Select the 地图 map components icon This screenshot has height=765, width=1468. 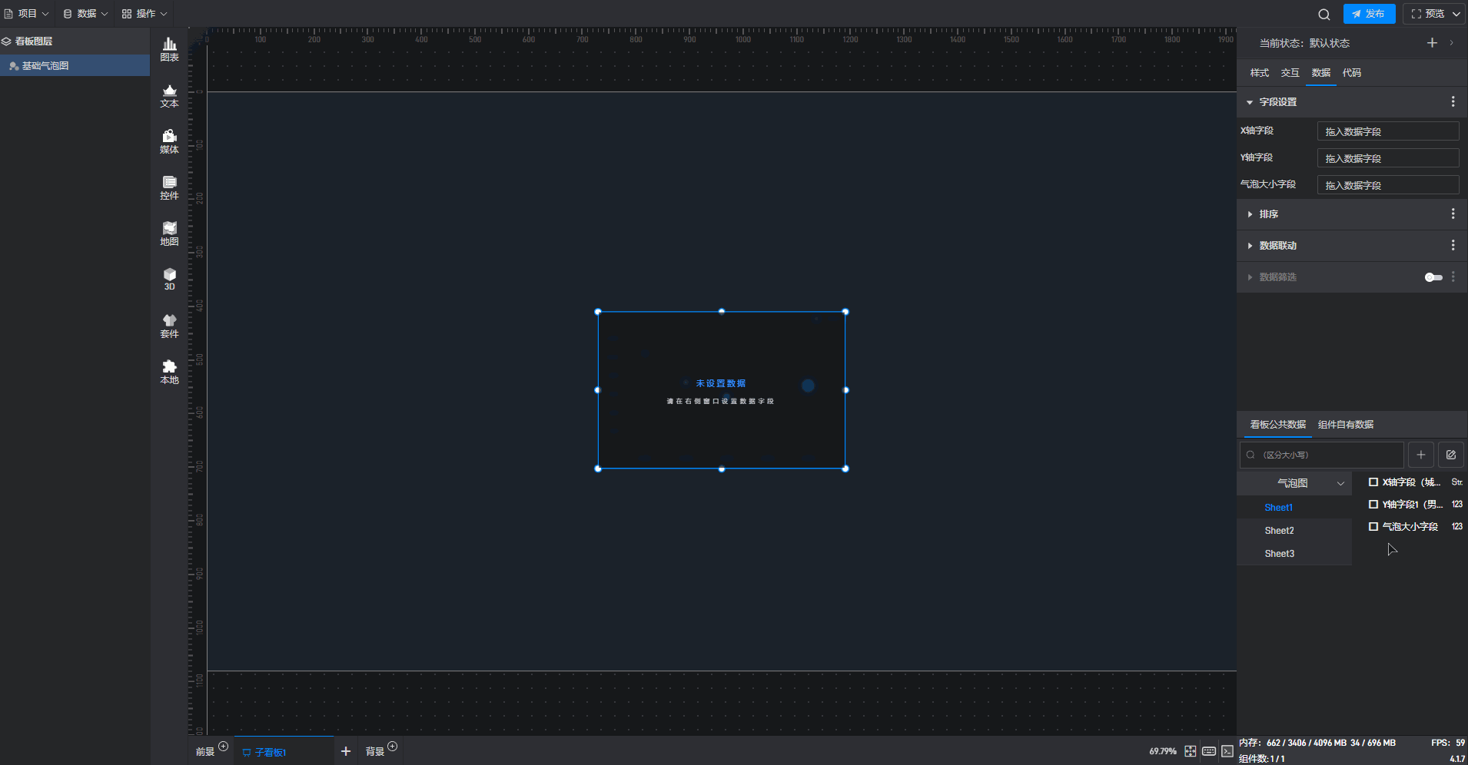(169, 233)
